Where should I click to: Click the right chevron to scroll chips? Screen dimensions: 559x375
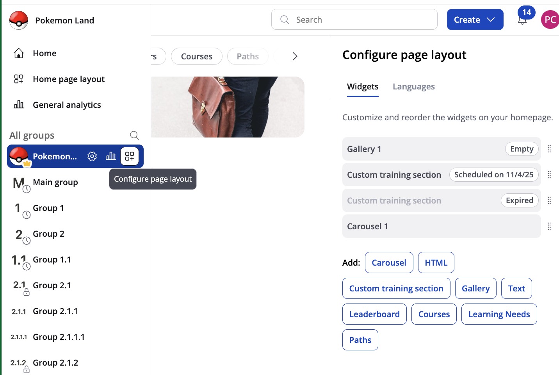click(x=295, y=56)
